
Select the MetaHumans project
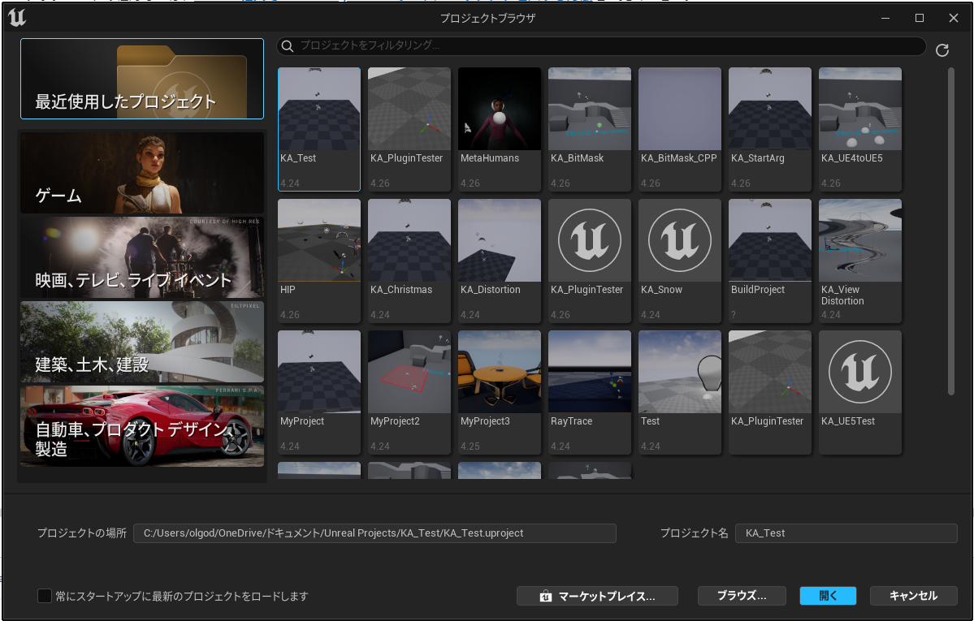coord(500,129)
